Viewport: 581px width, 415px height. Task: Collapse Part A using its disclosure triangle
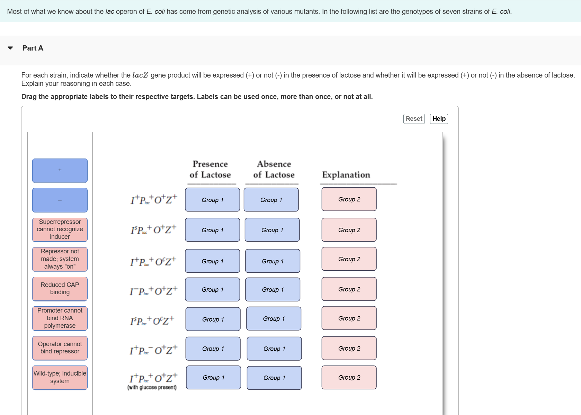pos(11,48)
